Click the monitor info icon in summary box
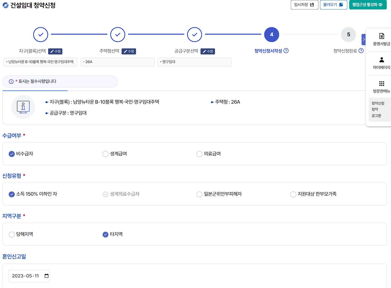 coord(23,107)
